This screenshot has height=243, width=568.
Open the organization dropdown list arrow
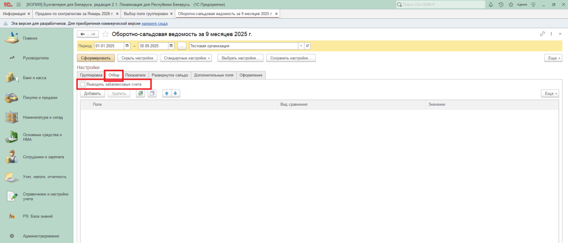click(x=301, y=46)
